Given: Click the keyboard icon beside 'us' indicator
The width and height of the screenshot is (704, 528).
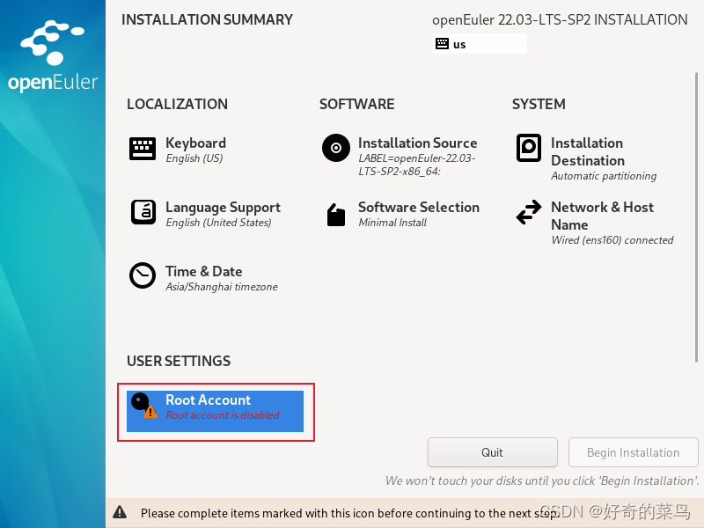Looking at the screenshot, I should tap(442, 43).
